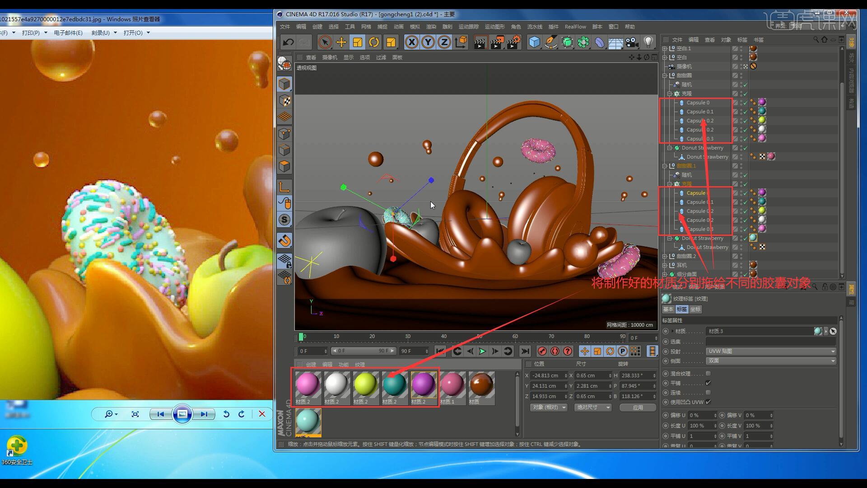Click the animation radio dot beside 侧面
Image resolution: width=867 pixels, height=488 pixels.
tap(666, 361)
